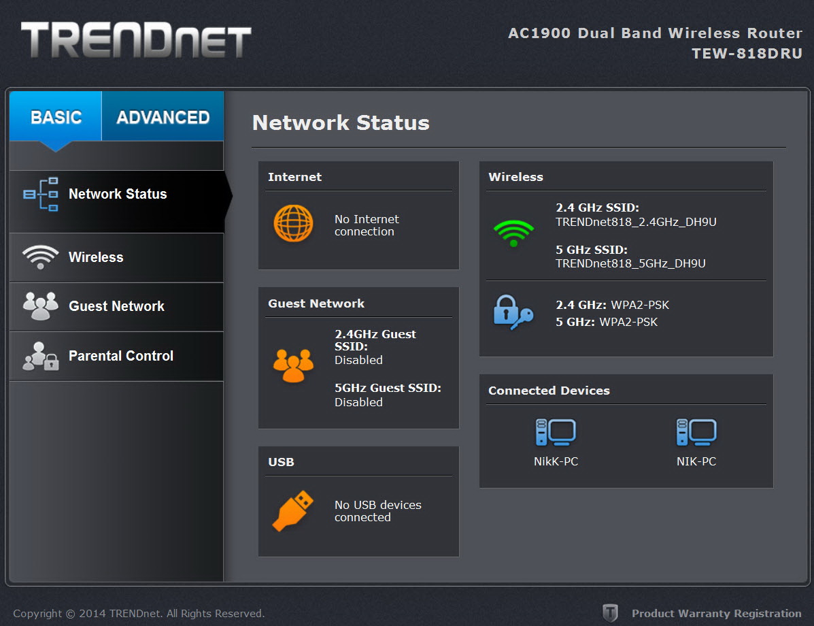Click the TRENDnet818_5GHz_DH9U SSID name
The width and height of the screenshot is (814, 626).
630,263
